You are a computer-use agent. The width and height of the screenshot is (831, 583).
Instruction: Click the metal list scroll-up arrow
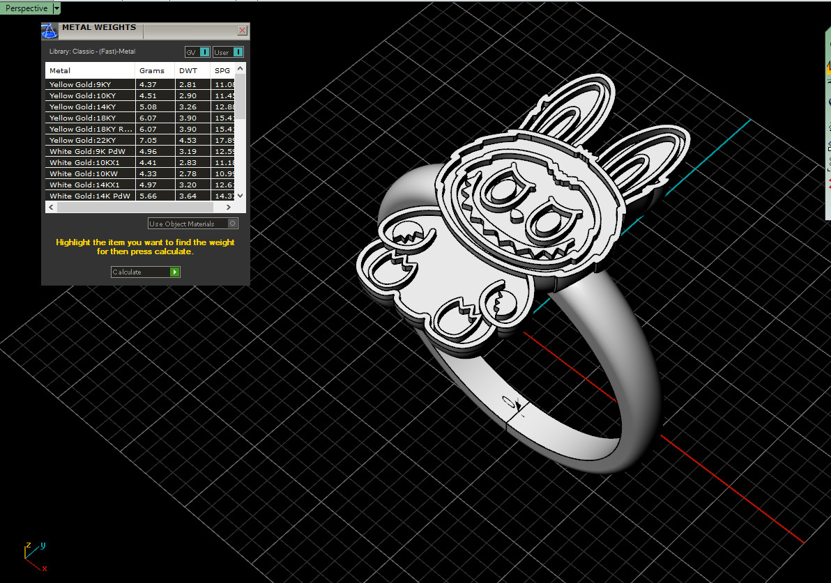240,68
